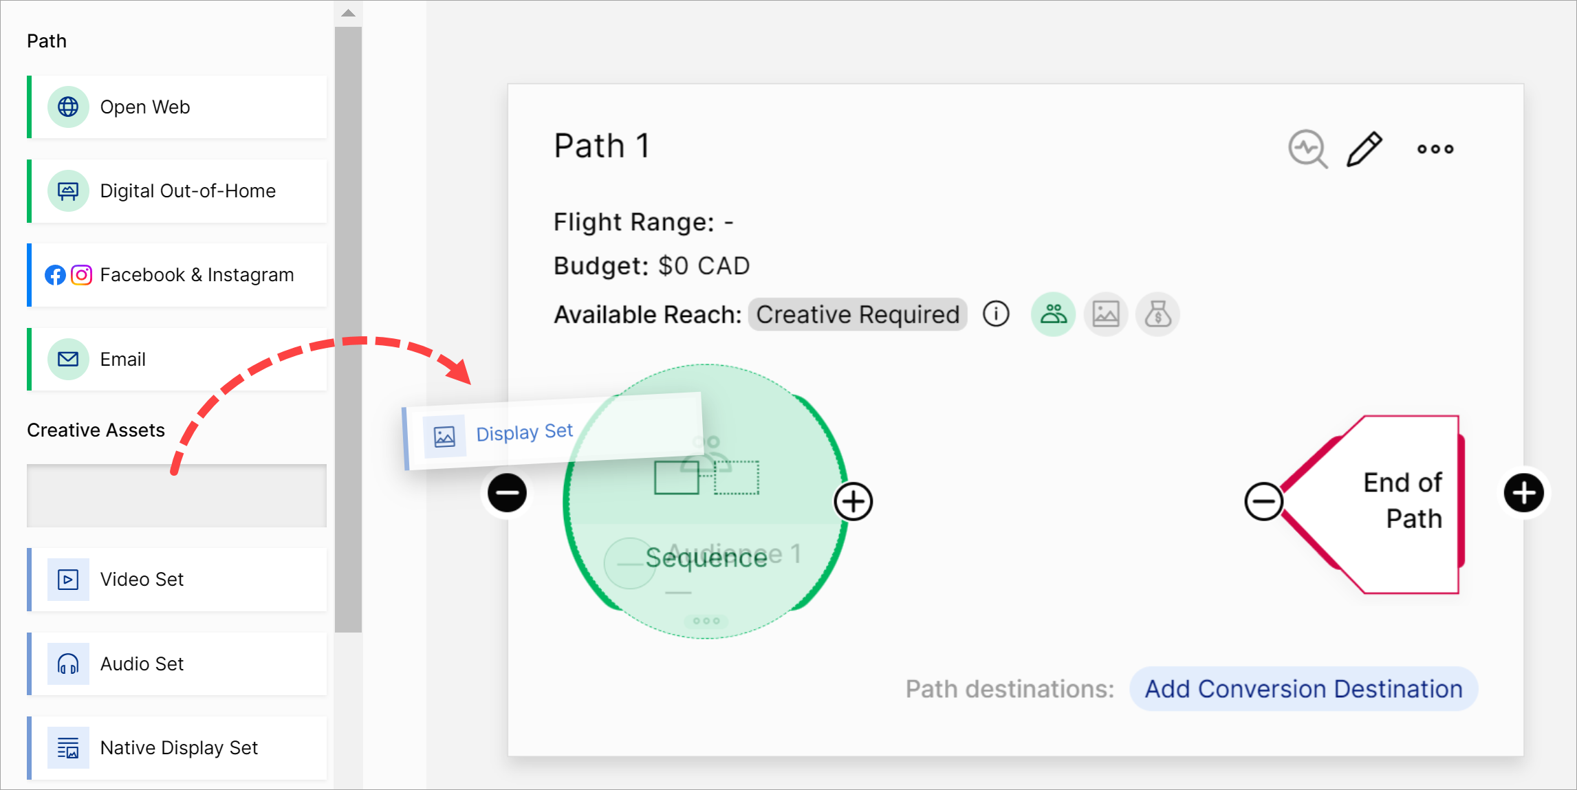This screenshot has height=790, width=1577.
Task: Click the Native Display Set icon
Action: 68,748
